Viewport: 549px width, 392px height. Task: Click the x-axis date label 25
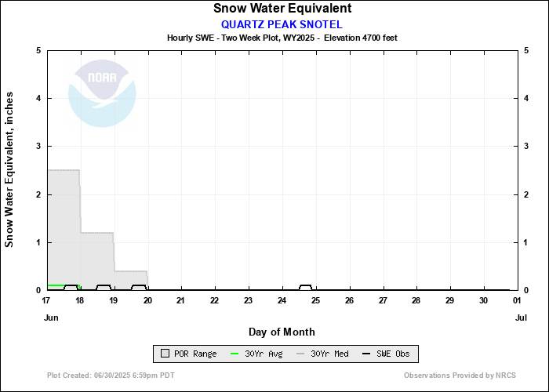click(315, 301)
